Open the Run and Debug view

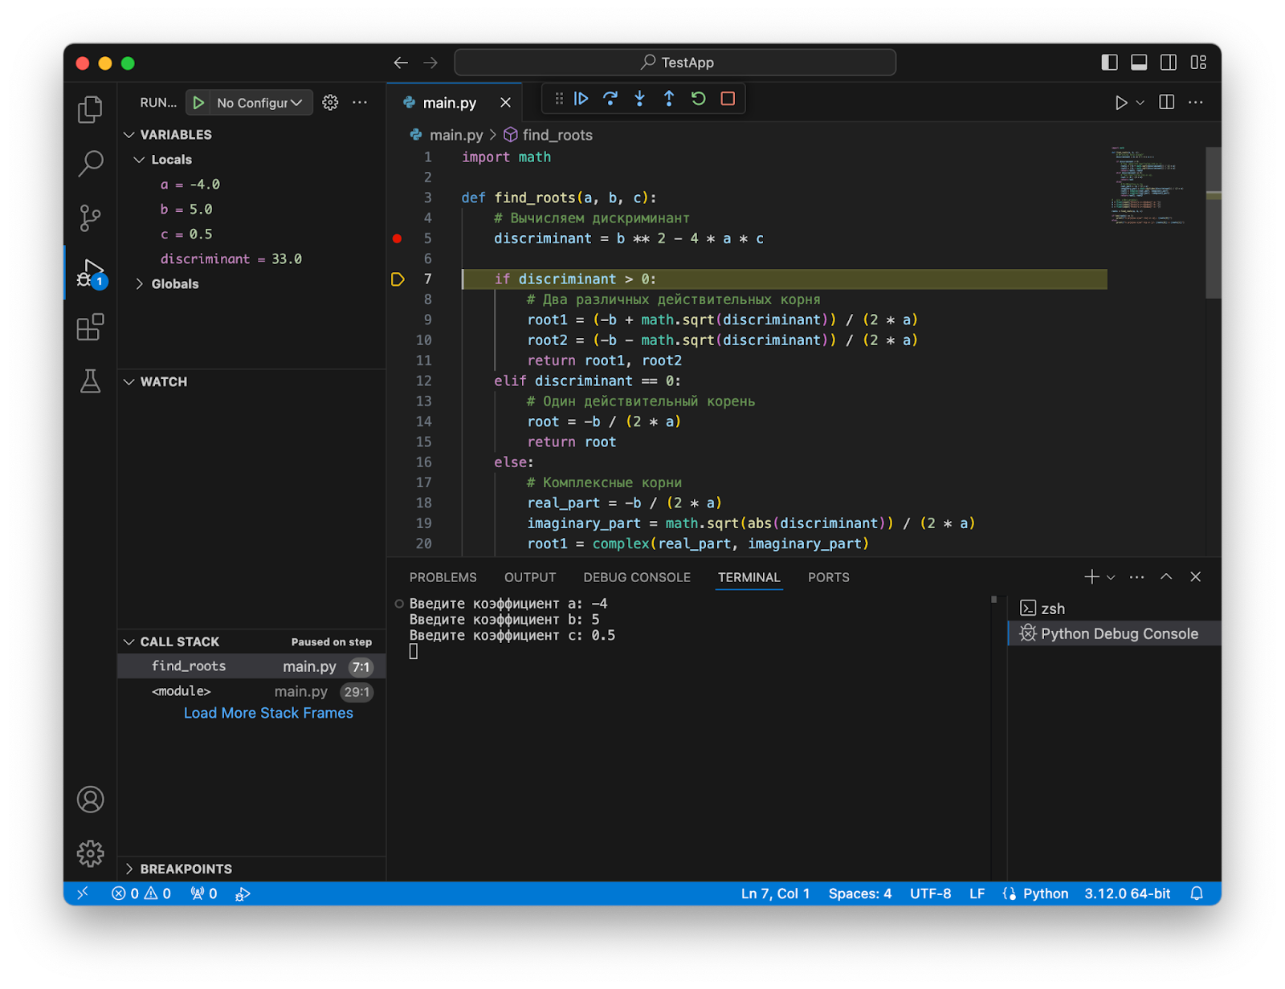pyautogui.click(x=90, y=273)
